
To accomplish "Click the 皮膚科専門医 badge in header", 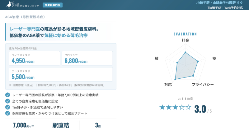I will 52,5.
